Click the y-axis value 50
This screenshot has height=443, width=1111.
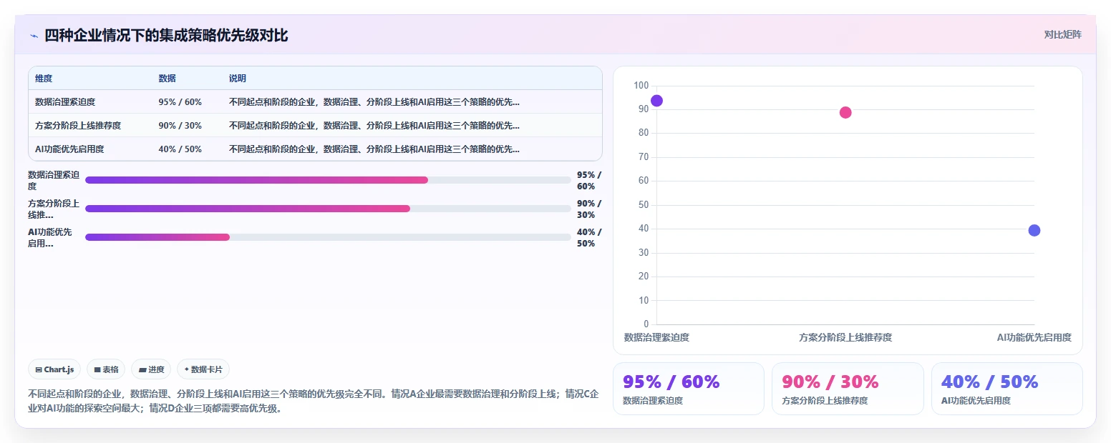[x=644, y=205]
